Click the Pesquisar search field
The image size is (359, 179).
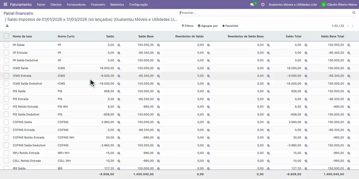click(265, 13)
